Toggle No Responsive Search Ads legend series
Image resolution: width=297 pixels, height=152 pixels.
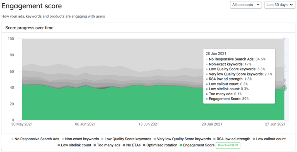[x=37, y=139]
